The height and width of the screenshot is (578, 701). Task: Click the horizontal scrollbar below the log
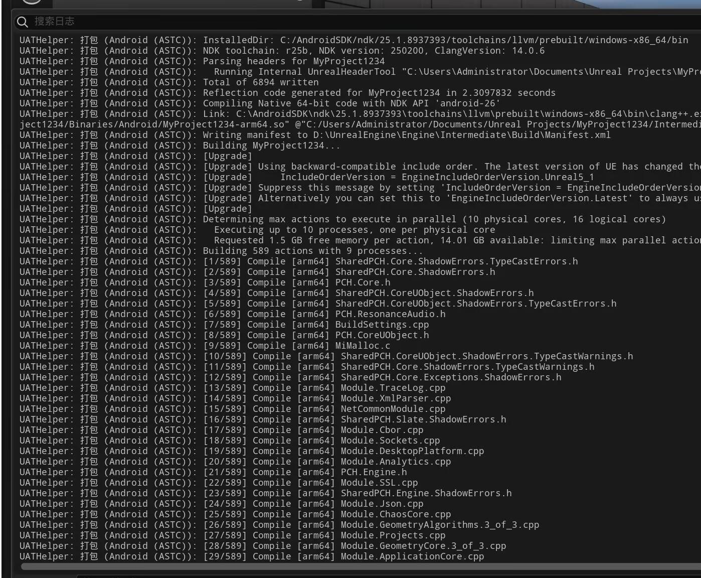[361, 567]
